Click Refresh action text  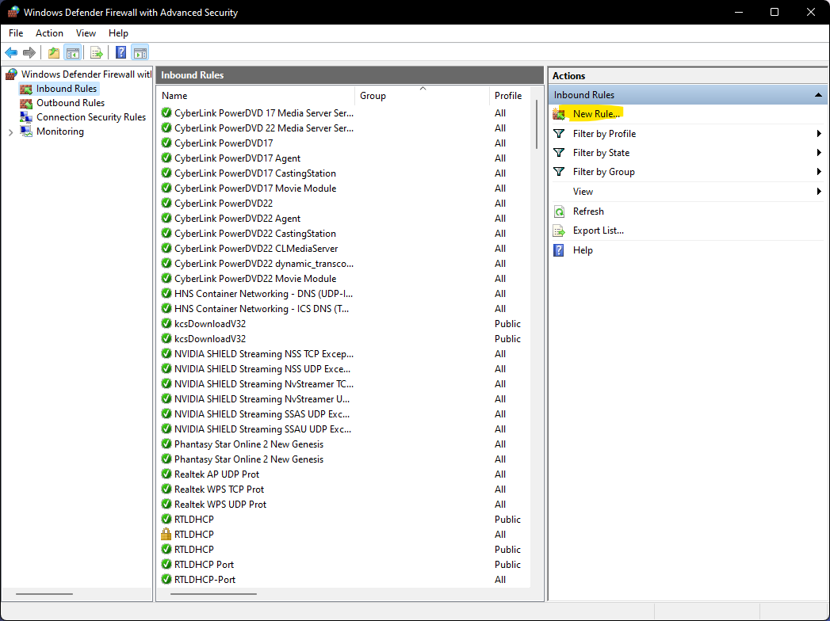click(588, 211)
